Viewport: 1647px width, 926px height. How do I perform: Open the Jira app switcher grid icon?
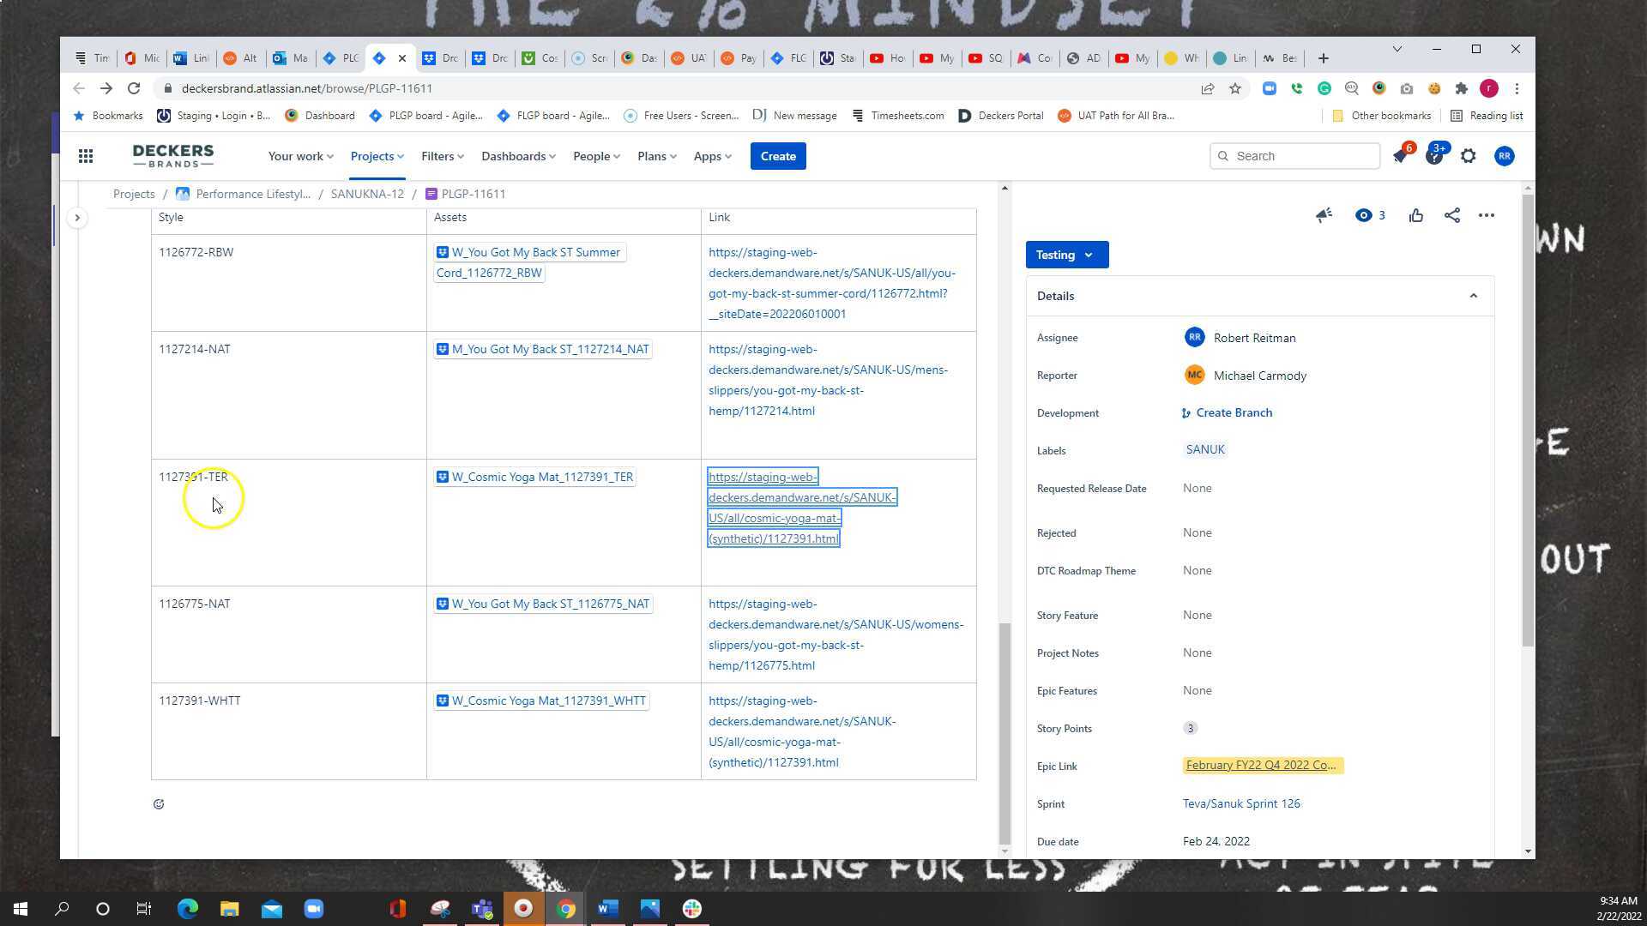click(86, 156)
